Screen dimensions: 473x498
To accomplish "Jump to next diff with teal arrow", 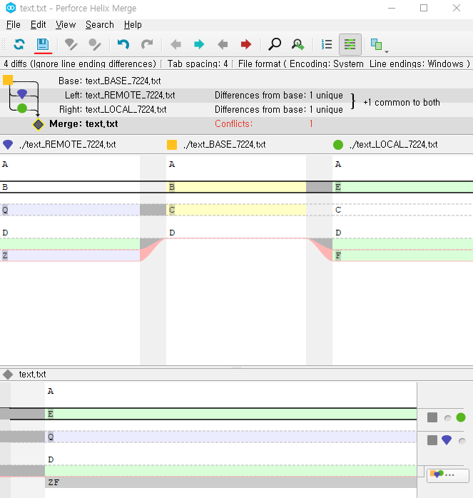I will [x=199, y=44].
